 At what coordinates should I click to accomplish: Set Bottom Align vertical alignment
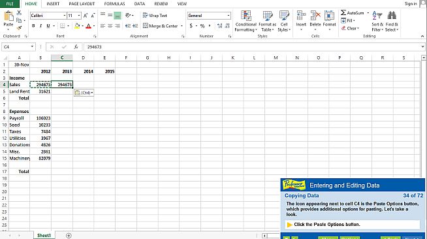click(118, 15)
